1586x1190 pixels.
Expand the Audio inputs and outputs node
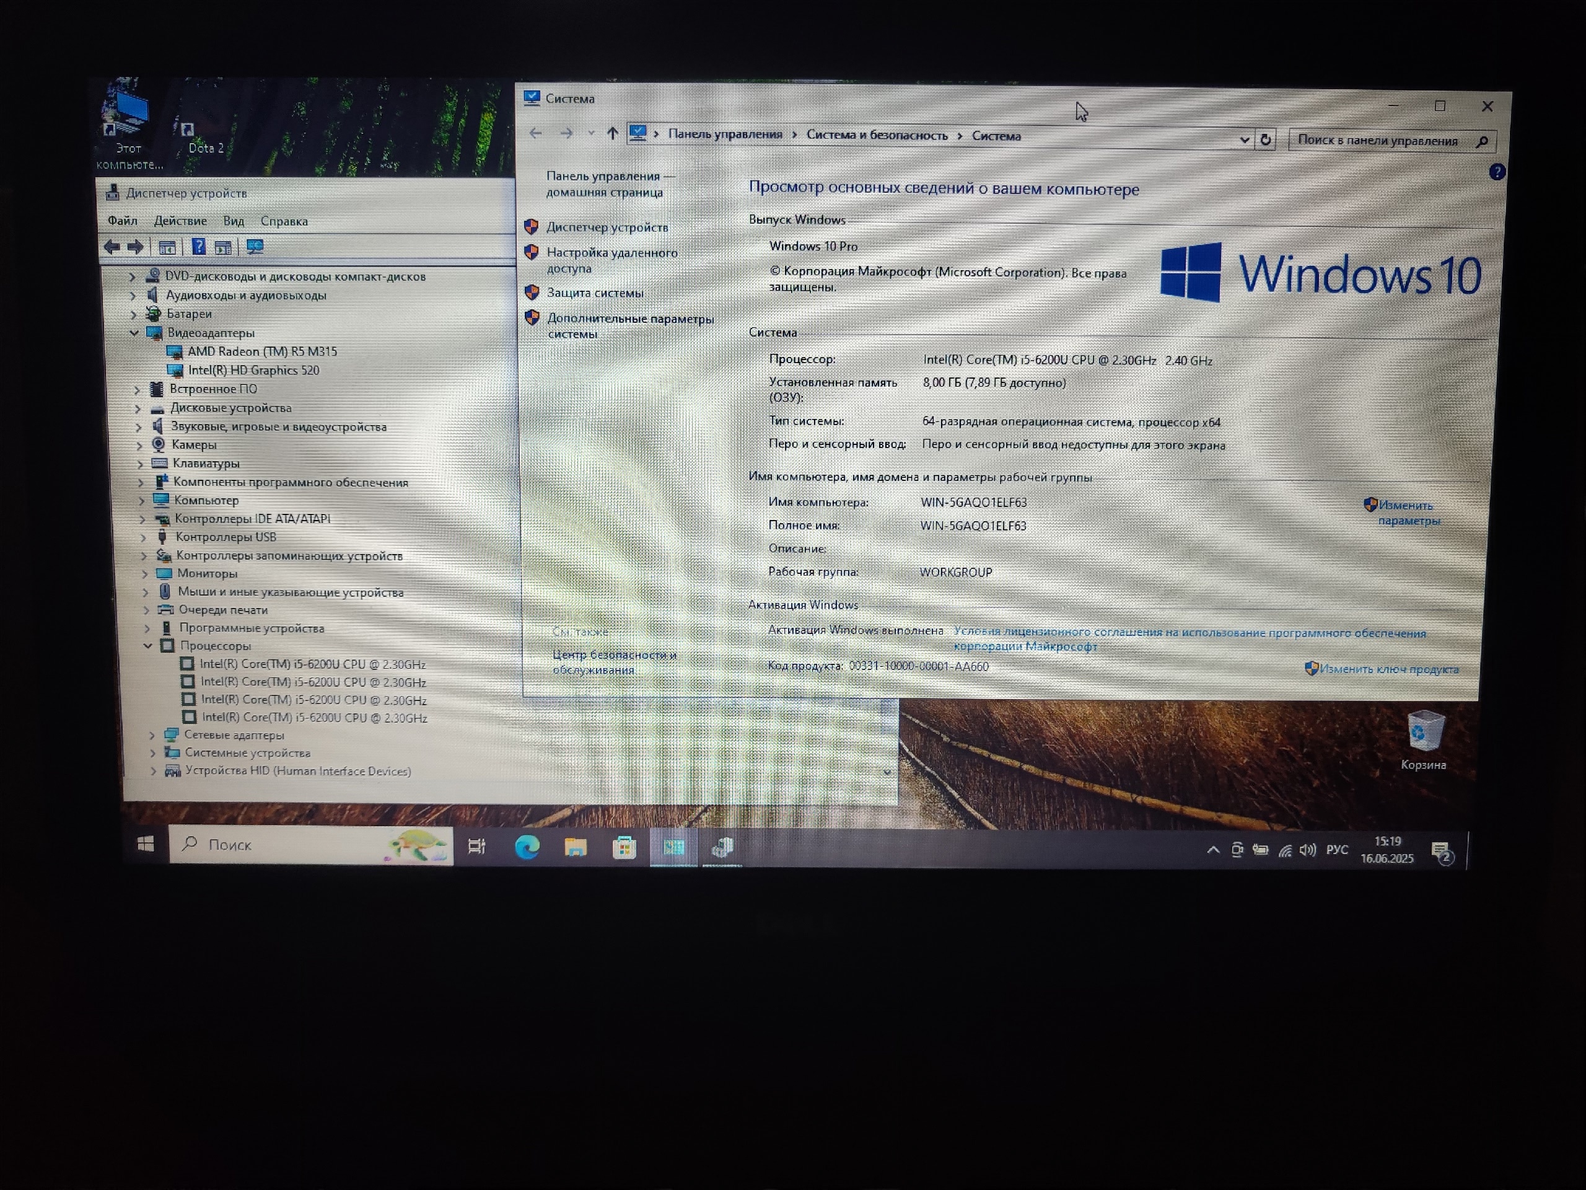133,295
